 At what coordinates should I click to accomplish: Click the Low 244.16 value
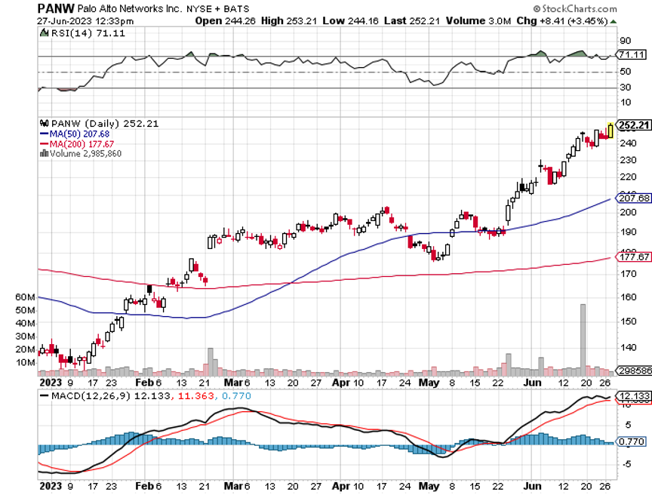pos(351,21)
